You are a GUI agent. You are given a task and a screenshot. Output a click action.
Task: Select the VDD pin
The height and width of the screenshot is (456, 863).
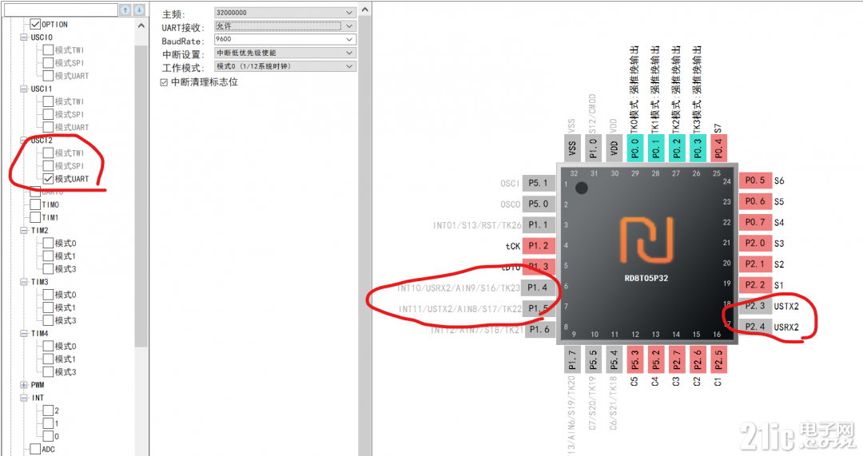coord(614,148)
